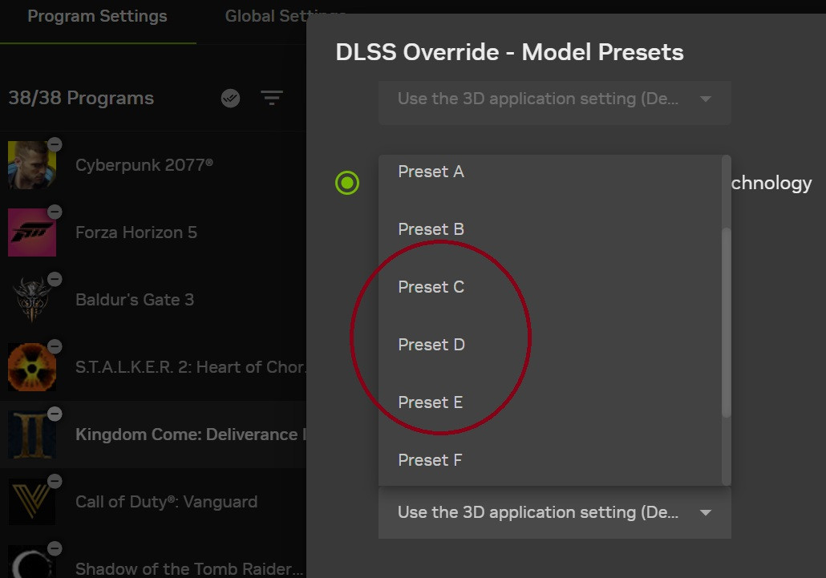This screenshot has width=826, height=578.
Task: Click the Baldur's Gate 3 game icon
Action: point(31,300)
